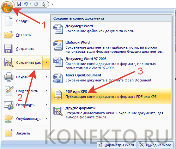Open the round Office button menu
The height and width of the screenshot is (149, 176).
click(7, 7)
